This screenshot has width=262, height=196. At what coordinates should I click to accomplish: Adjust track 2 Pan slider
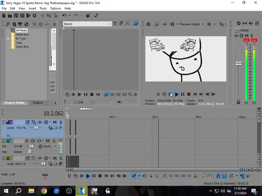(30, 152)
